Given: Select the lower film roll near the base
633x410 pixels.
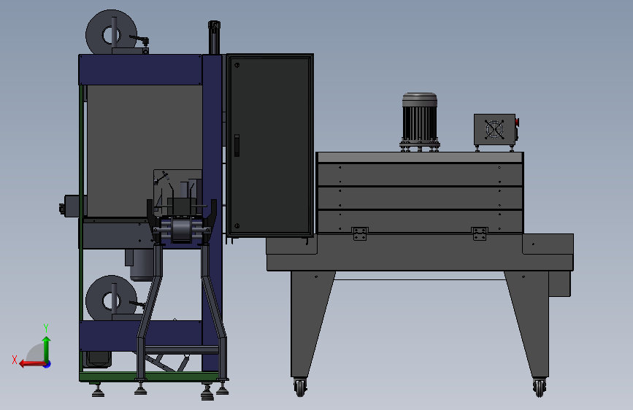Looking at the screenshot, I should click(x=110, y=298).
